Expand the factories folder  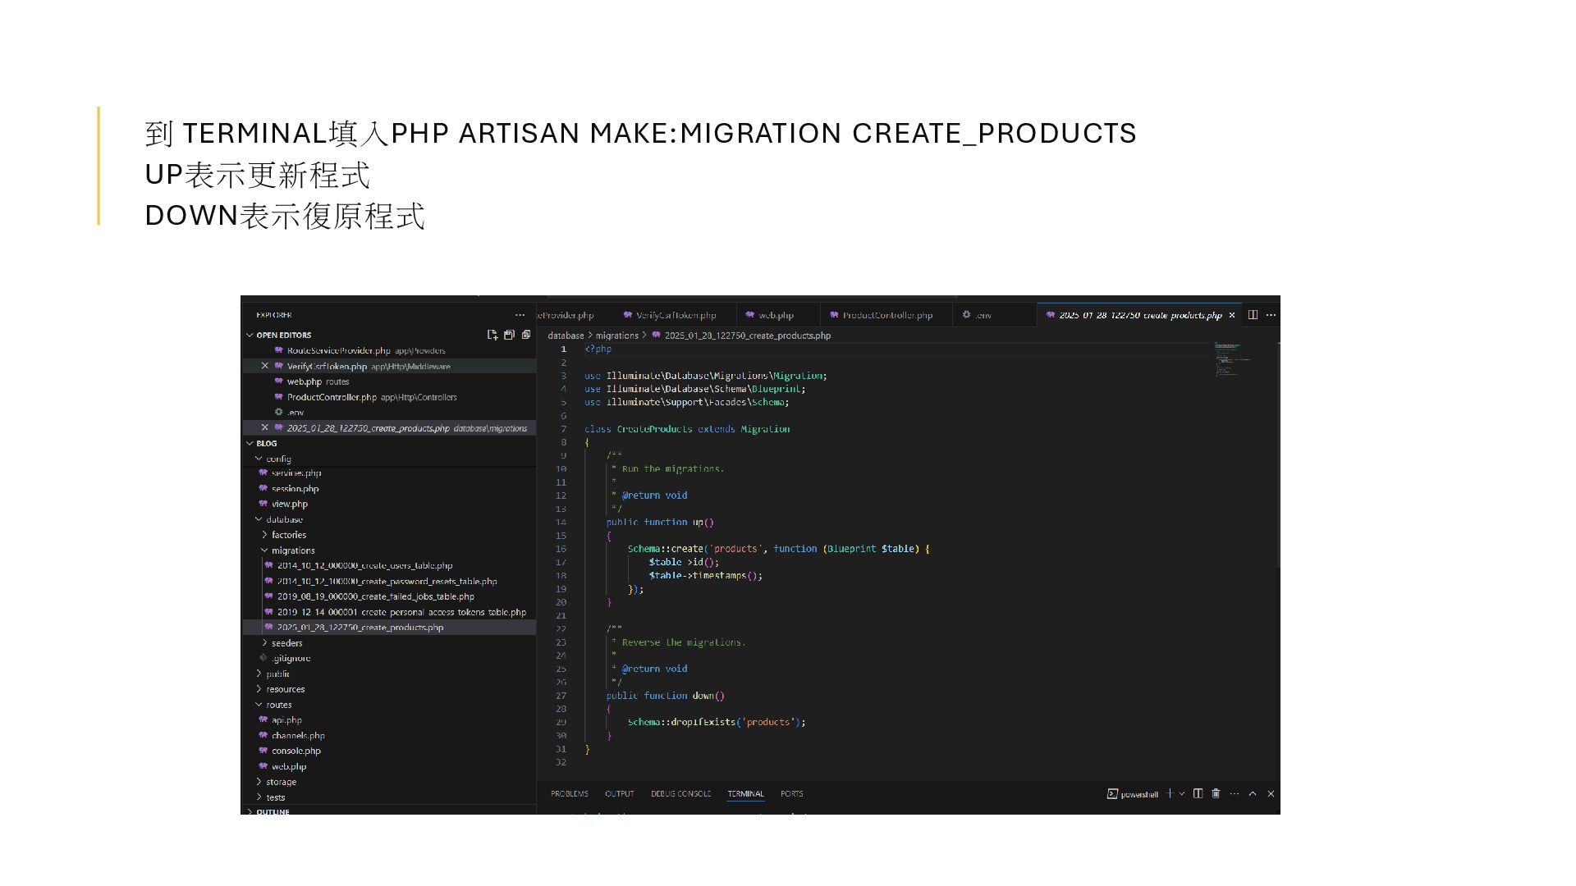pyautogui.click(x=264, y=535)
